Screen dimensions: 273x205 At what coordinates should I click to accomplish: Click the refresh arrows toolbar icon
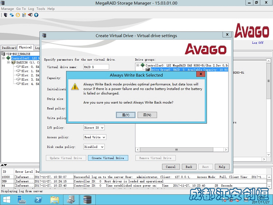(x=12, y=15)
